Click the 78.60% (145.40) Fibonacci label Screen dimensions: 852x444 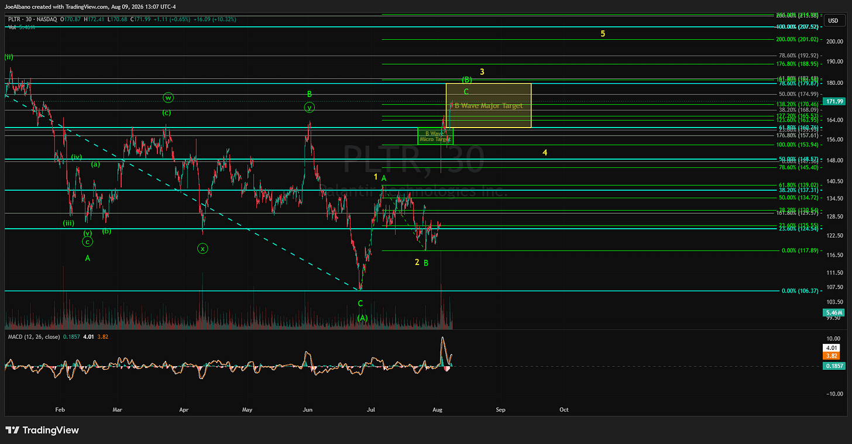pos(798,167)
